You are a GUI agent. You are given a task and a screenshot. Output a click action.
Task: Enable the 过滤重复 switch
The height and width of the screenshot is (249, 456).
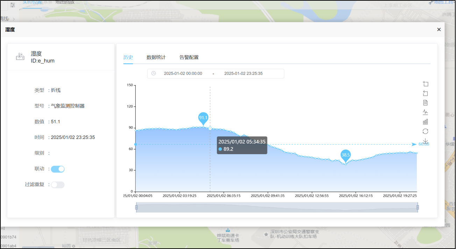58,185
